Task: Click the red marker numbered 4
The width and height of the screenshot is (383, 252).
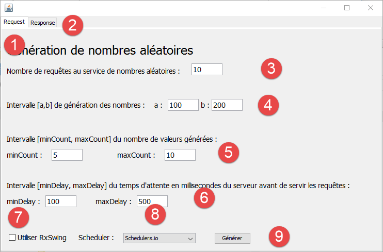Action: pos(267,105)
